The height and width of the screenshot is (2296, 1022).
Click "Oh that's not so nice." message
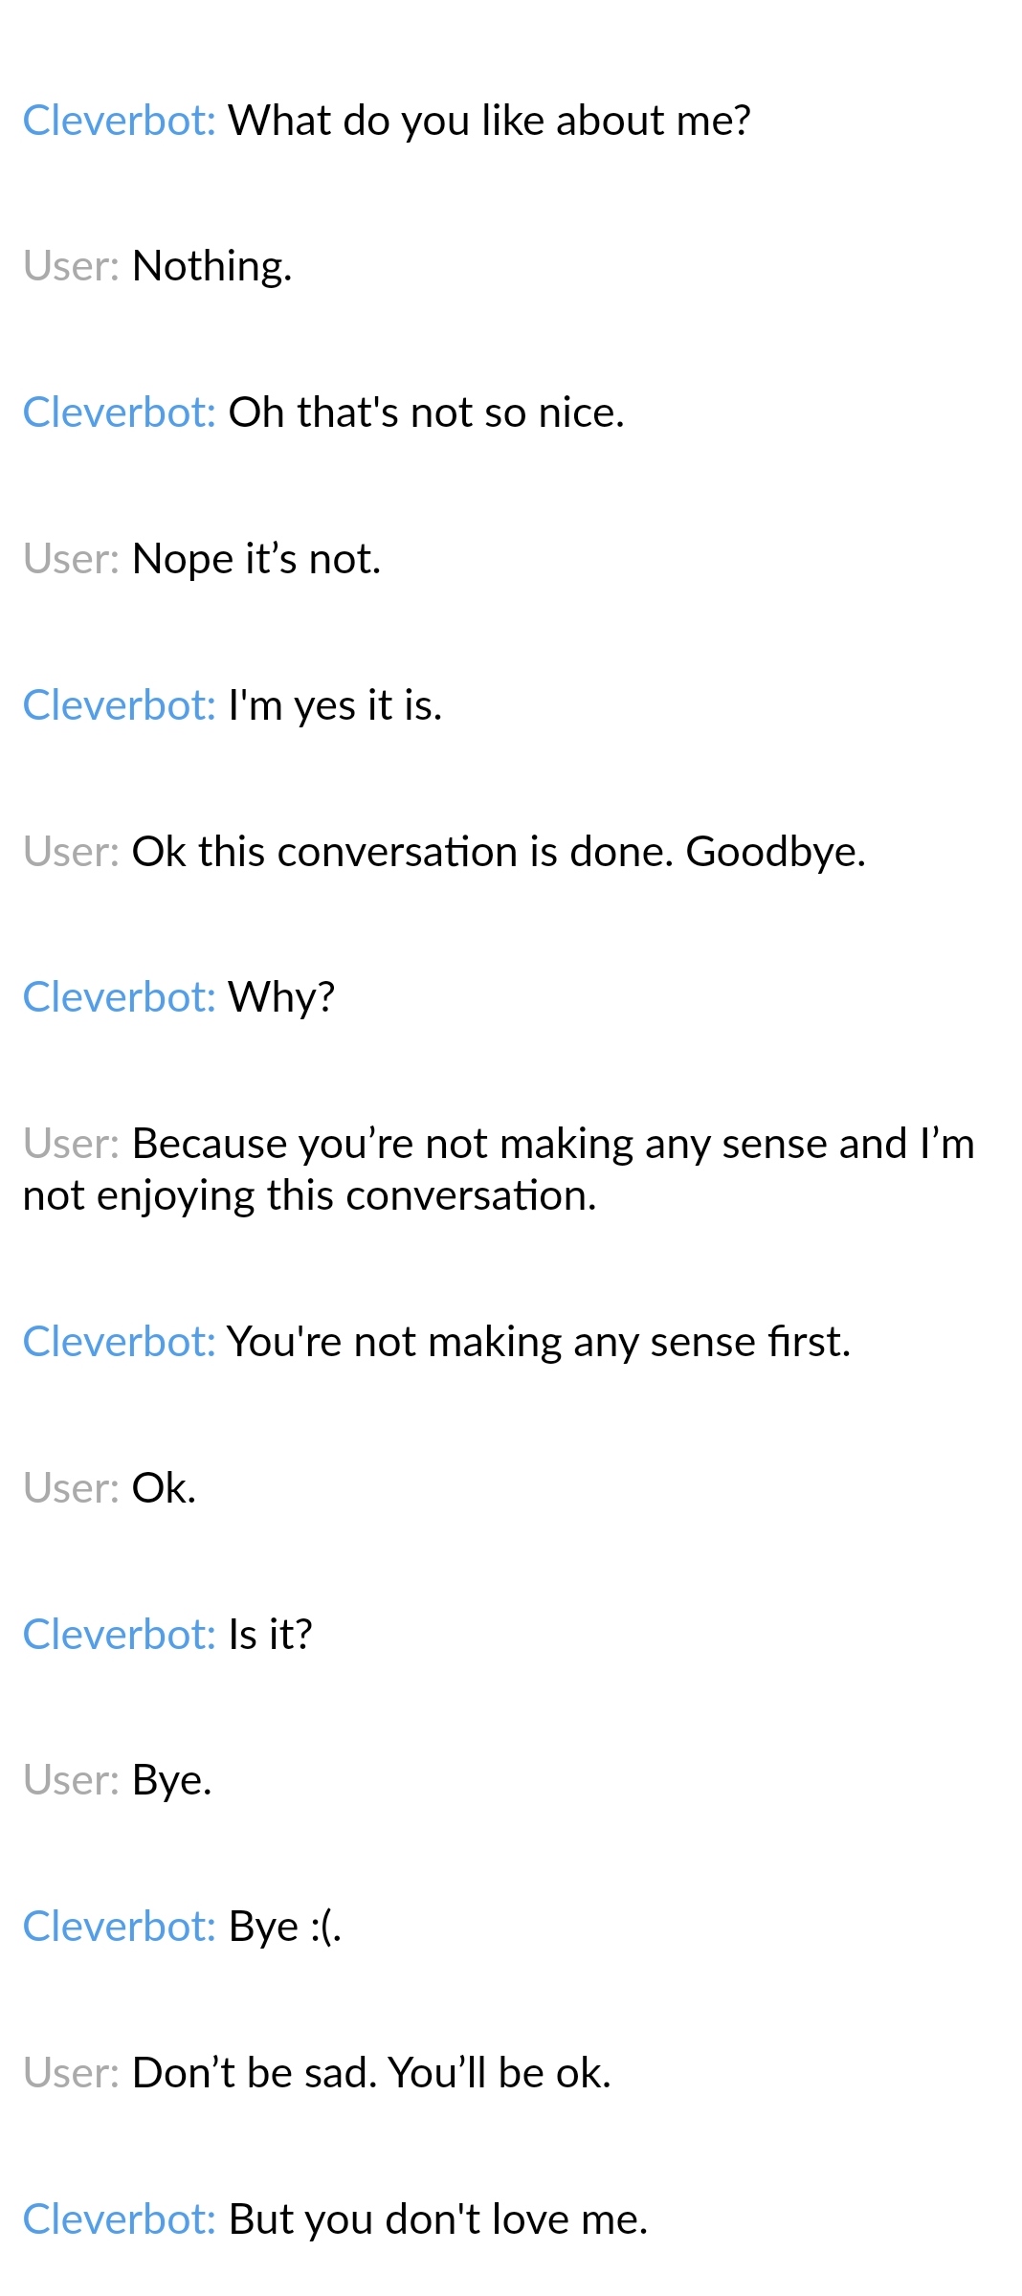pyautogui.click(x=426, y=412)
